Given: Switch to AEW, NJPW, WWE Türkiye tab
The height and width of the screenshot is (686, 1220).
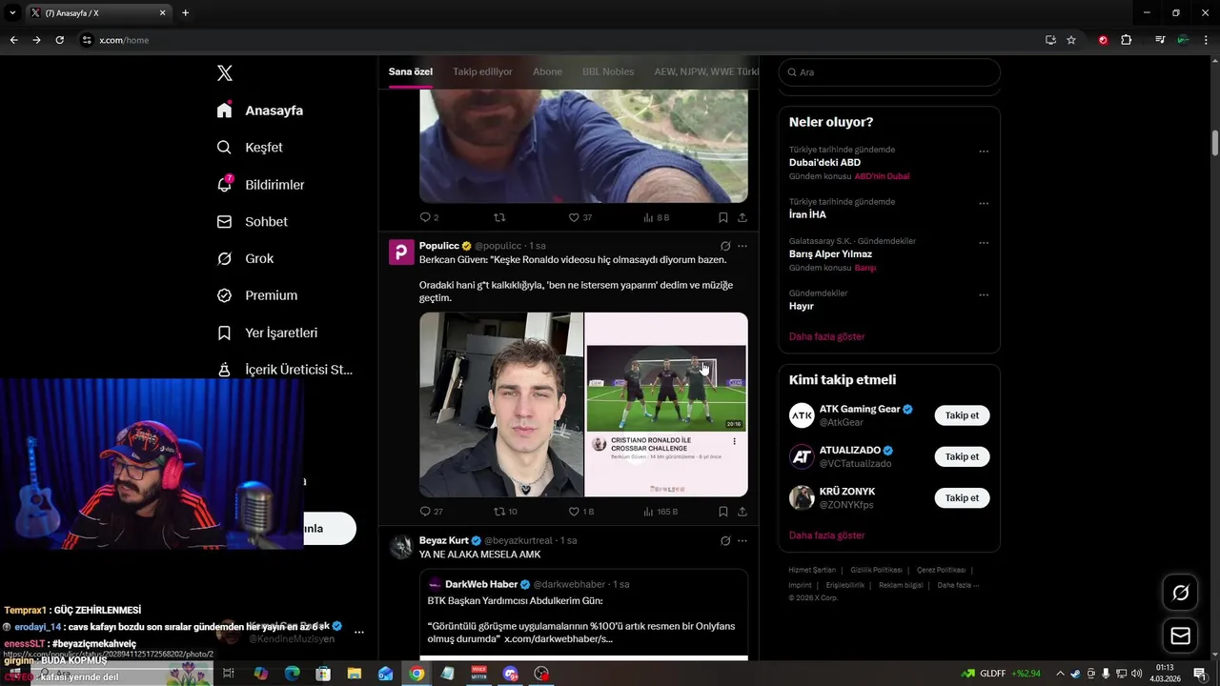Looking at the screenshot, I should [706, 72].
